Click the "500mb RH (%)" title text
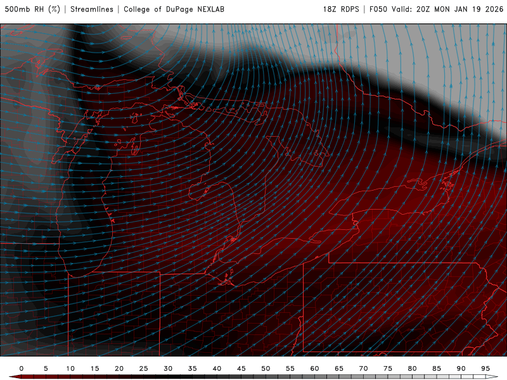The image size is (507, 380). tap(33, 9)
